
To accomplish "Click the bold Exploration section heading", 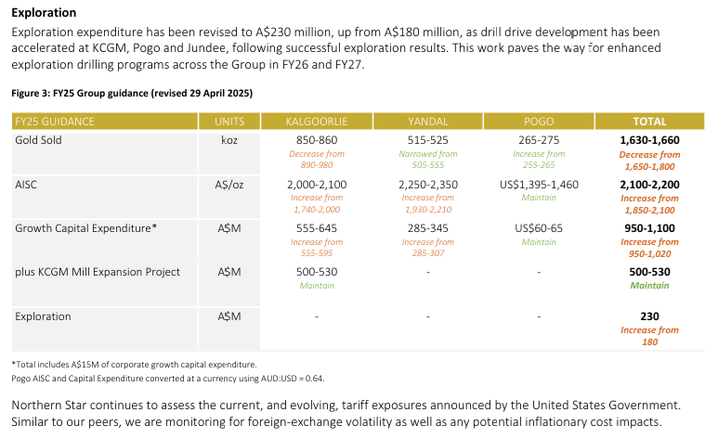I will pos(44,13).
